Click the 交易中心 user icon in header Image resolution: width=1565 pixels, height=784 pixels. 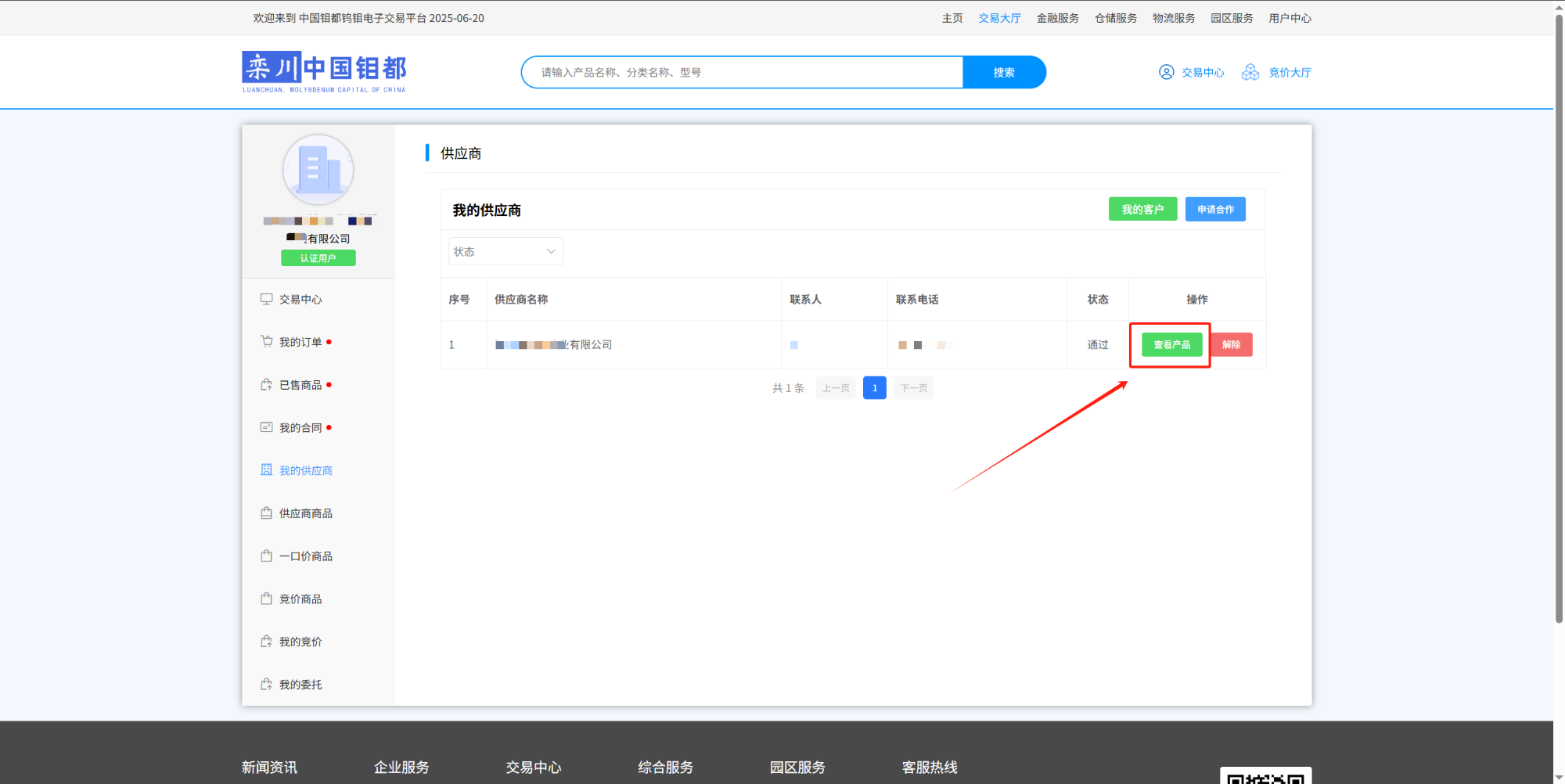coord(1166,72)
